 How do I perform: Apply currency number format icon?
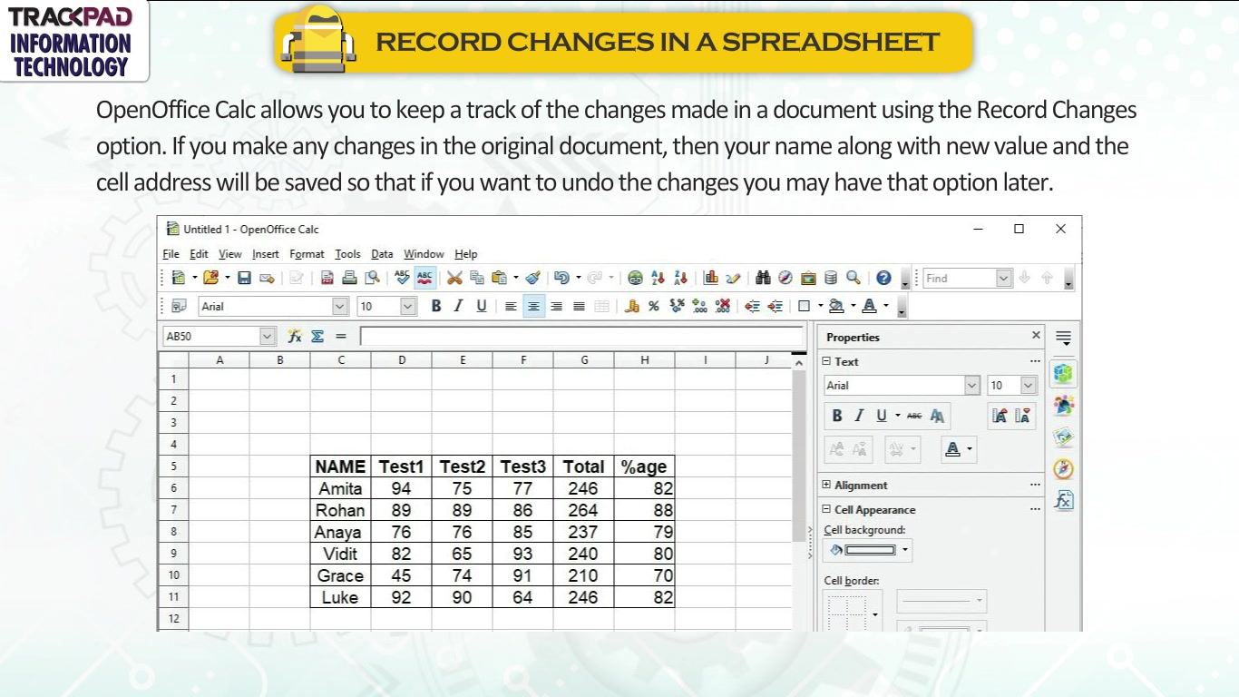[632, 307]
